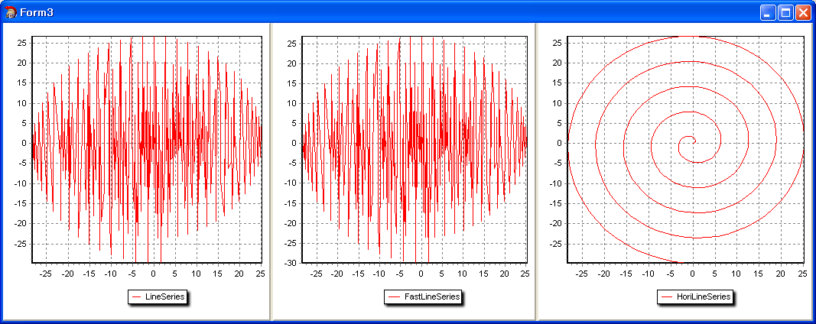Click the center of the spiral curve
The image size is (816, 324).
[x=692, y=141]
